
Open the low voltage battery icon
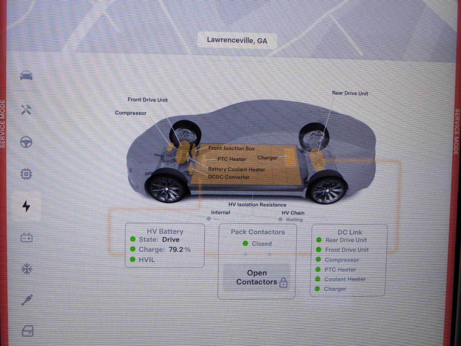(26, 238)
